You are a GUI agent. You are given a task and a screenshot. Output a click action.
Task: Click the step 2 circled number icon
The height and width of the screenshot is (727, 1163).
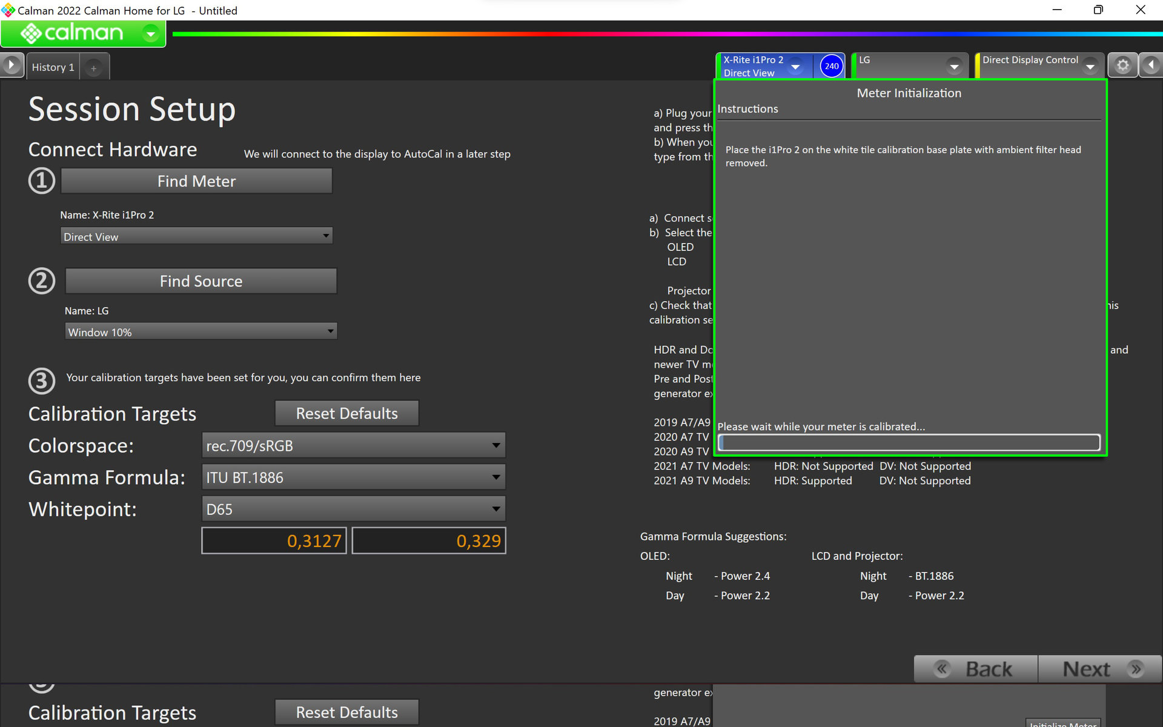pyautogui.click(x=42, y=281)
